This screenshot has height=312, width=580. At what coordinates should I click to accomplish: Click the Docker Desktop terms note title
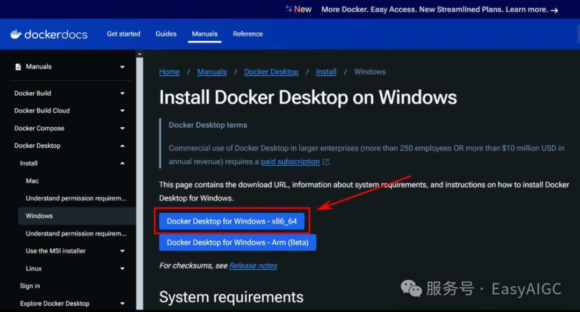point(208,125)
